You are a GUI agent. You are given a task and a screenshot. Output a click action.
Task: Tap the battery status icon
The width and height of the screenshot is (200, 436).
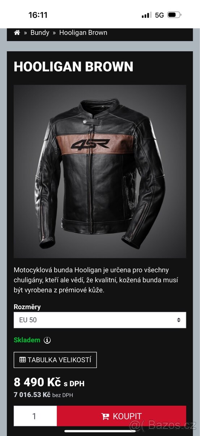point(174,15)
